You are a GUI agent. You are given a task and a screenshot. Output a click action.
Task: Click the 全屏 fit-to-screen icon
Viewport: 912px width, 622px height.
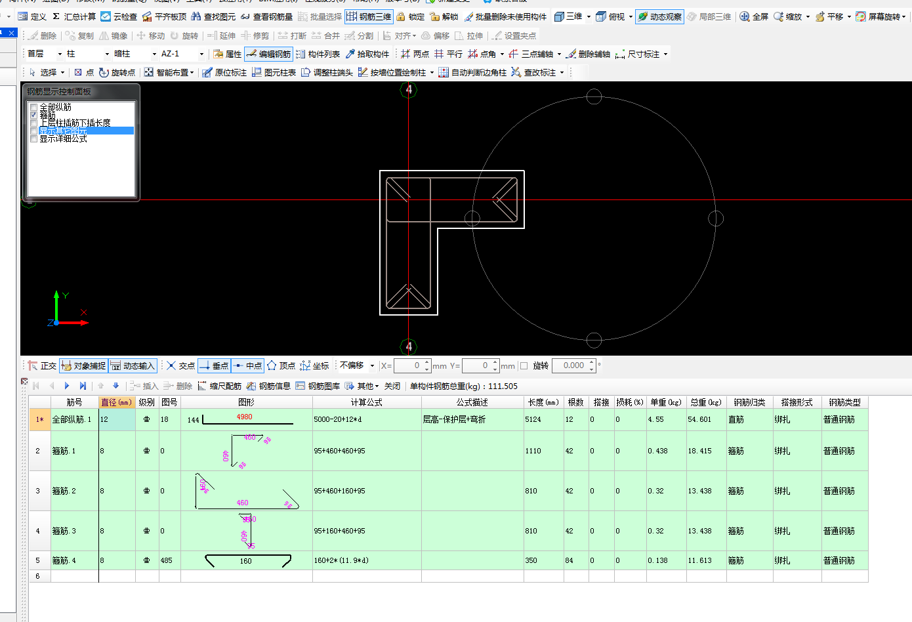[745, 16]
